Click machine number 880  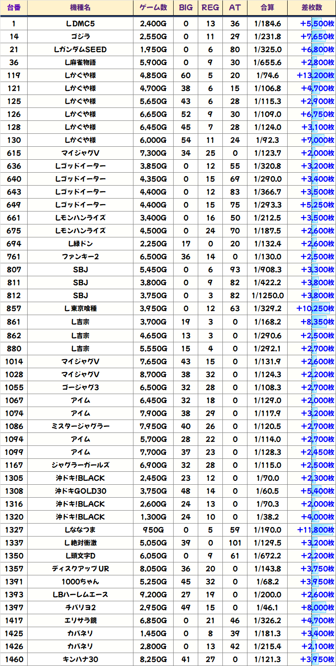click(14, 348)
